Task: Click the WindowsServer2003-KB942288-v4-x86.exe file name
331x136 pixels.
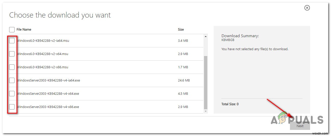Action: coord(48,107)
